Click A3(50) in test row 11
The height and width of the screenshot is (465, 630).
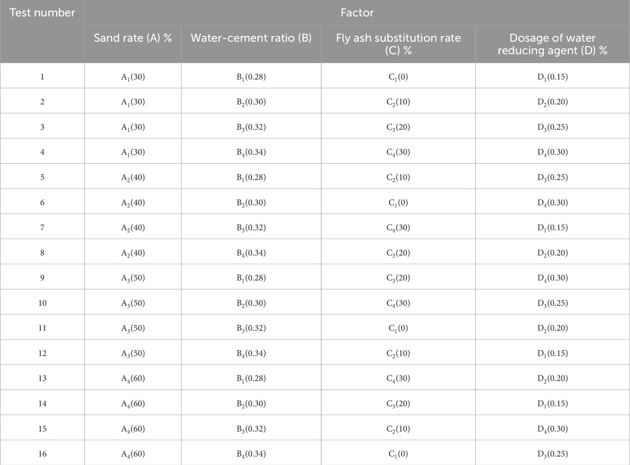click(x=133, y=328)
